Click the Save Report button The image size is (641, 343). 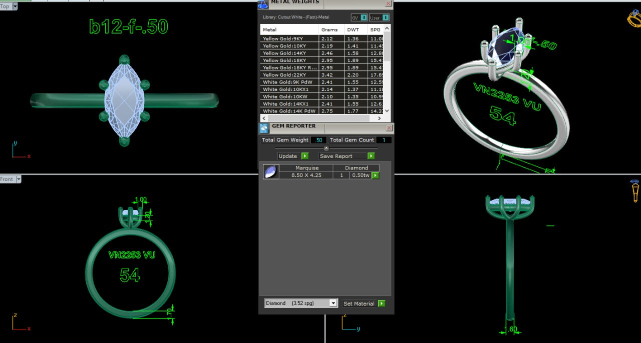click(342, 156)
